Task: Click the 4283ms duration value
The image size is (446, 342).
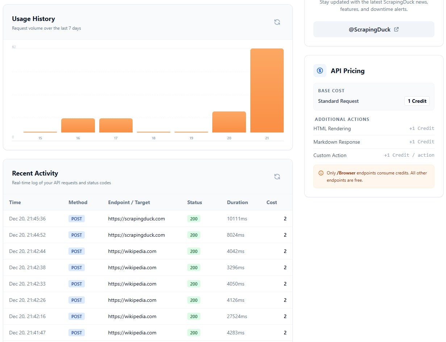Action: coord(236,333)
